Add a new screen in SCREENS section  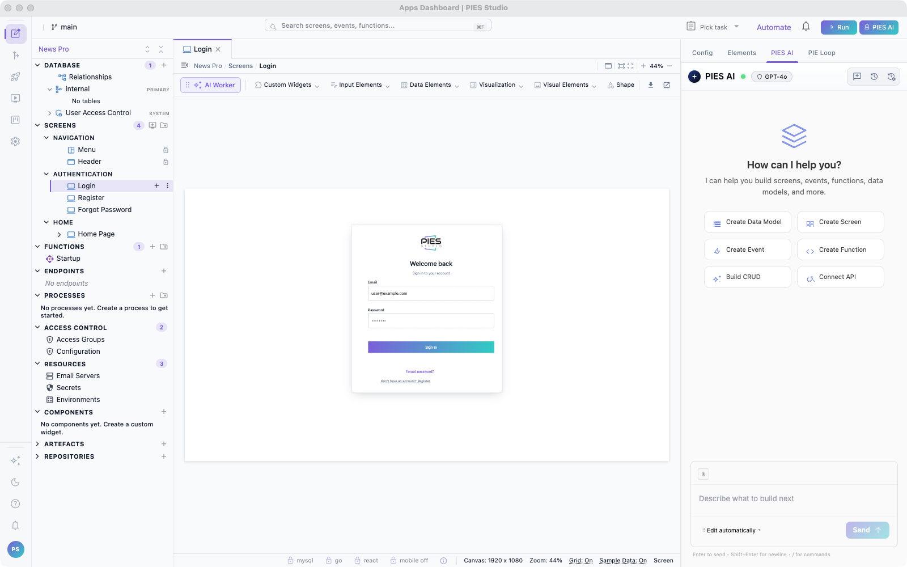(152, 125)
